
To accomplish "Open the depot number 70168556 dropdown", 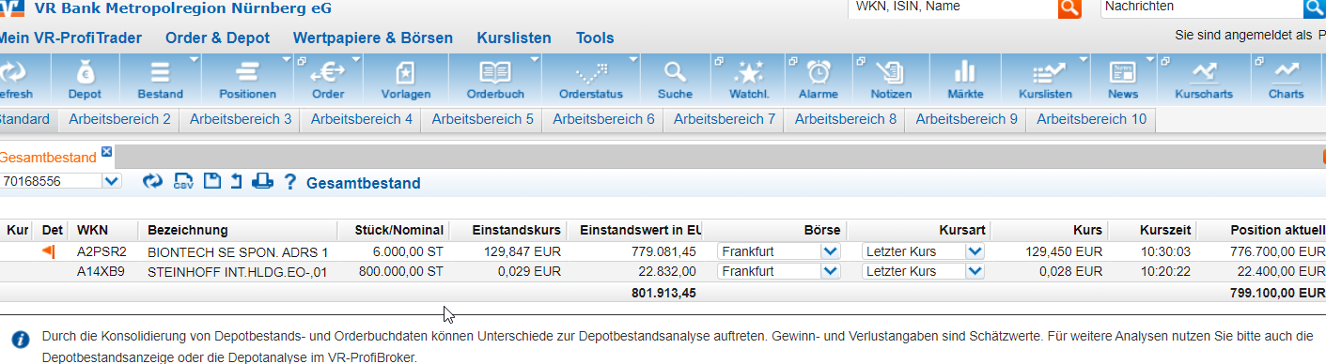I will [x=61, y=181].
